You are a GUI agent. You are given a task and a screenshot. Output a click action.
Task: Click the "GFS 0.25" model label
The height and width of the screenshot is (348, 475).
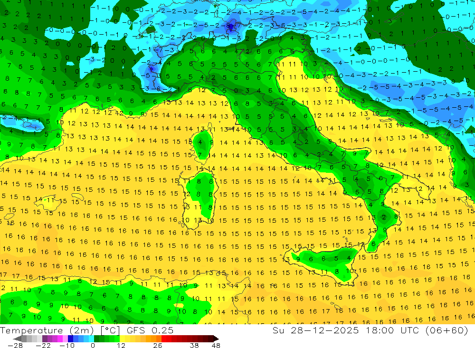[150, 330]
